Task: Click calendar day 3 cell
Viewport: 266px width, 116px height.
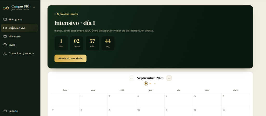Action: [x=150, y=100]
